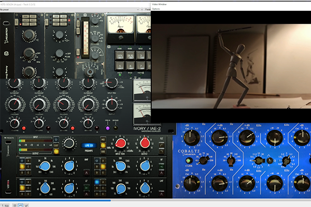
Task: Click the Param button in VST header
Action: [148, 9]
